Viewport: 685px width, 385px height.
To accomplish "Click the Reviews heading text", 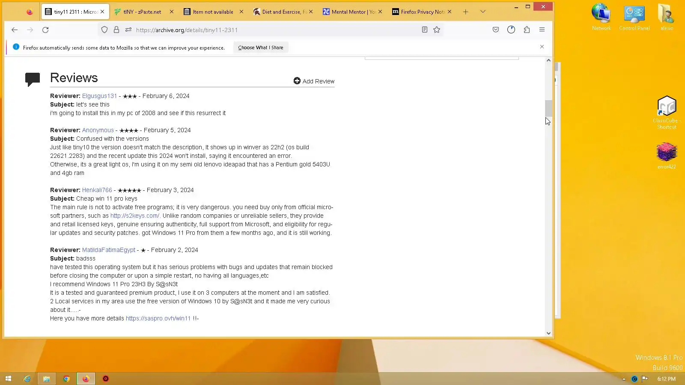I will coord(74,78).
